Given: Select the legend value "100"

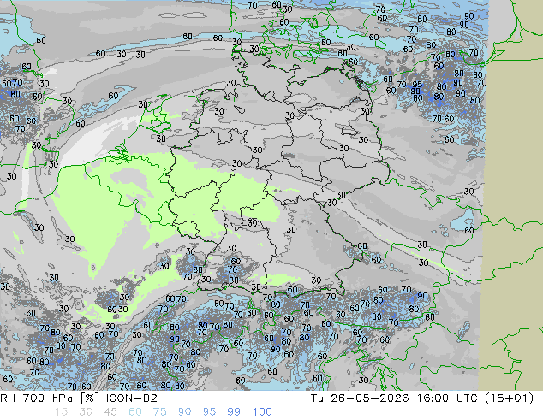Looking at the screenshot, I should click(x=262, y=412).
